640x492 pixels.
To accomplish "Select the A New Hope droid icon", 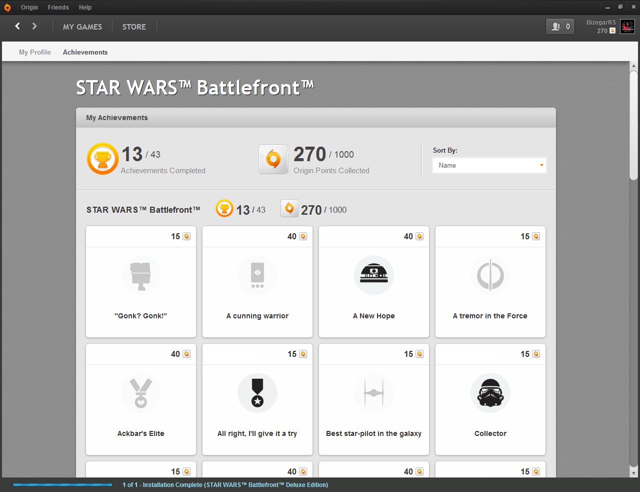I will tap(373, 275).
